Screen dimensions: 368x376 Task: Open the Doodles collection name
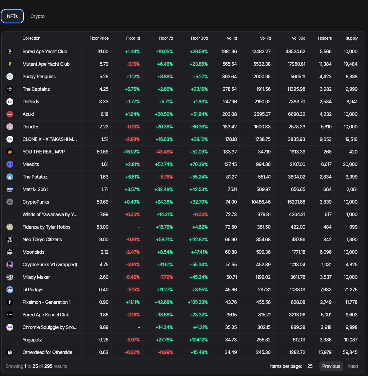(31, 127)
